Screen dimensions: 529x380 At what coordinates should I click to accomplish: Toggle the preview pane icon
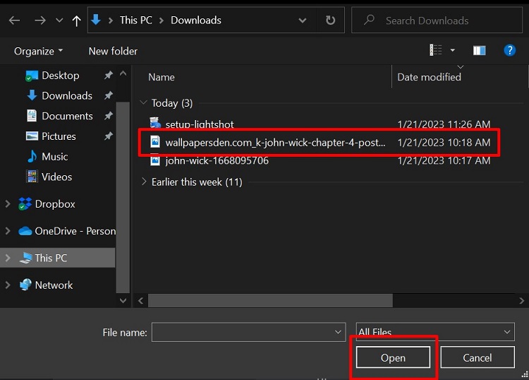pyautogui.click(x=479, y=50)
